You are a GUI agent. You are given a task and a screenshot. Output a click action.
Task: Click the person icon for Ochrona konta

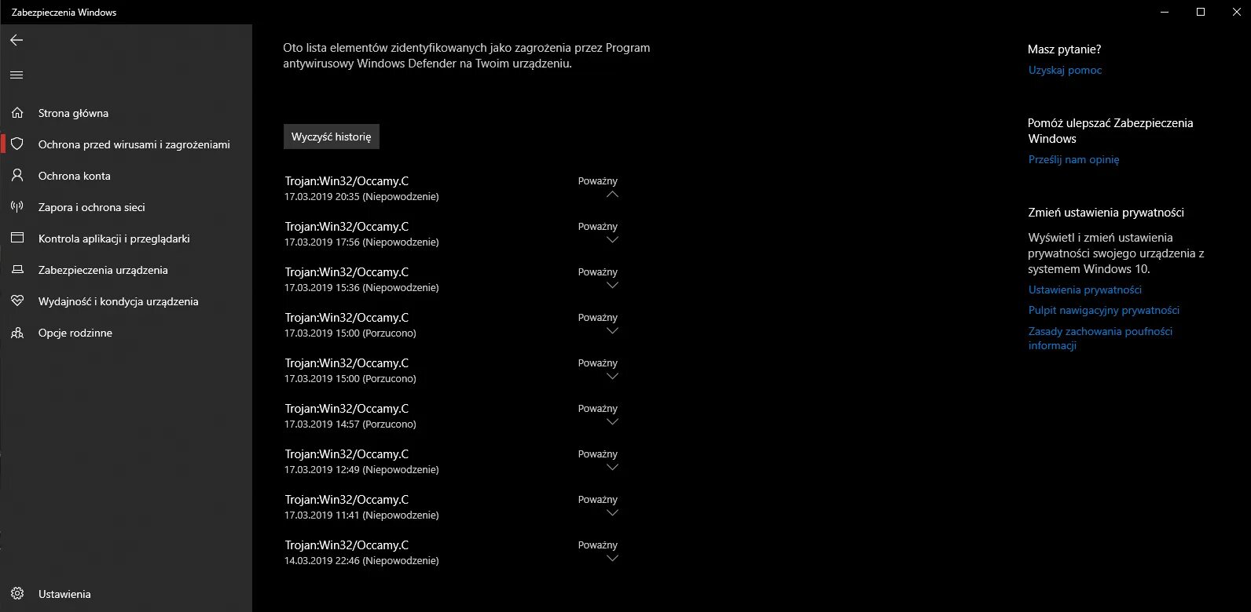(x=17, y=176)
